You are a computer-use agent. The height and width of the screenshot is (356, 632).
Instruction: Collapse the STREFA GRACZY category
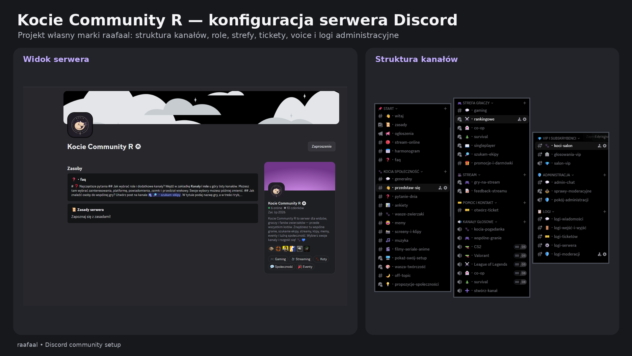[x=476, y=103]
